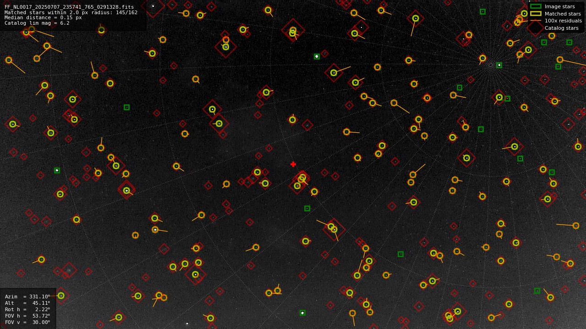Click the red cross at image center
The width and height of the screenshot is (586, 329).
[293, 164]
